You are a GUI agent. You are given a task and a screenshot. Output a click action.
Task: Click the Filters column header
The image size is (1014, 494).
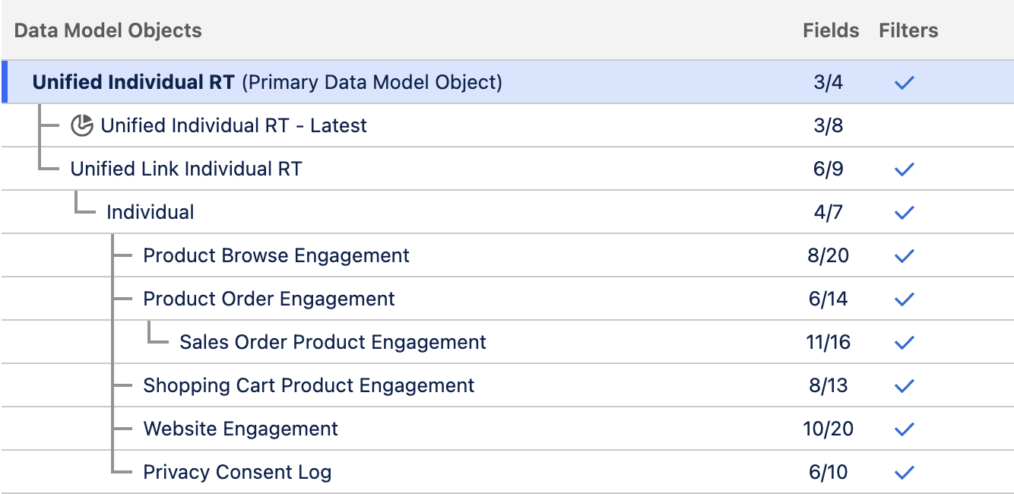908,30
